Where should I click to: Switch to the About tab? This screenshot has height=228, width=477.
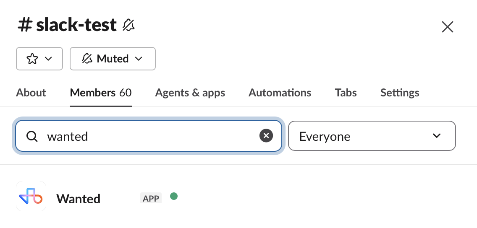pos(31,93)
